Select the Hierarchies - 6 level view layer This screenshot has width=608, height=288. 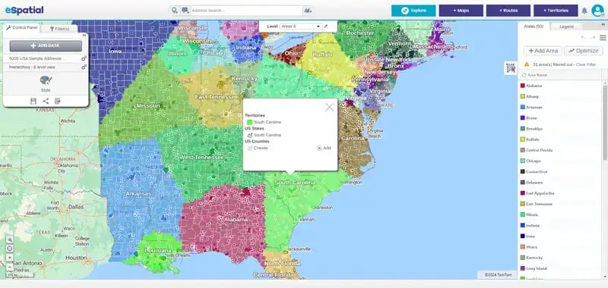pos(32,67)
